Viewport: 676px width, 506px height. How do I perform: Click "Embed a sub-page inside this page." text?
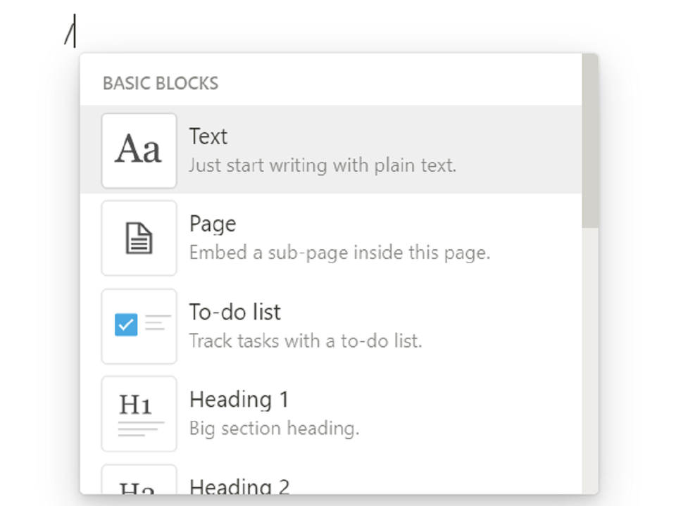(339, 253)
